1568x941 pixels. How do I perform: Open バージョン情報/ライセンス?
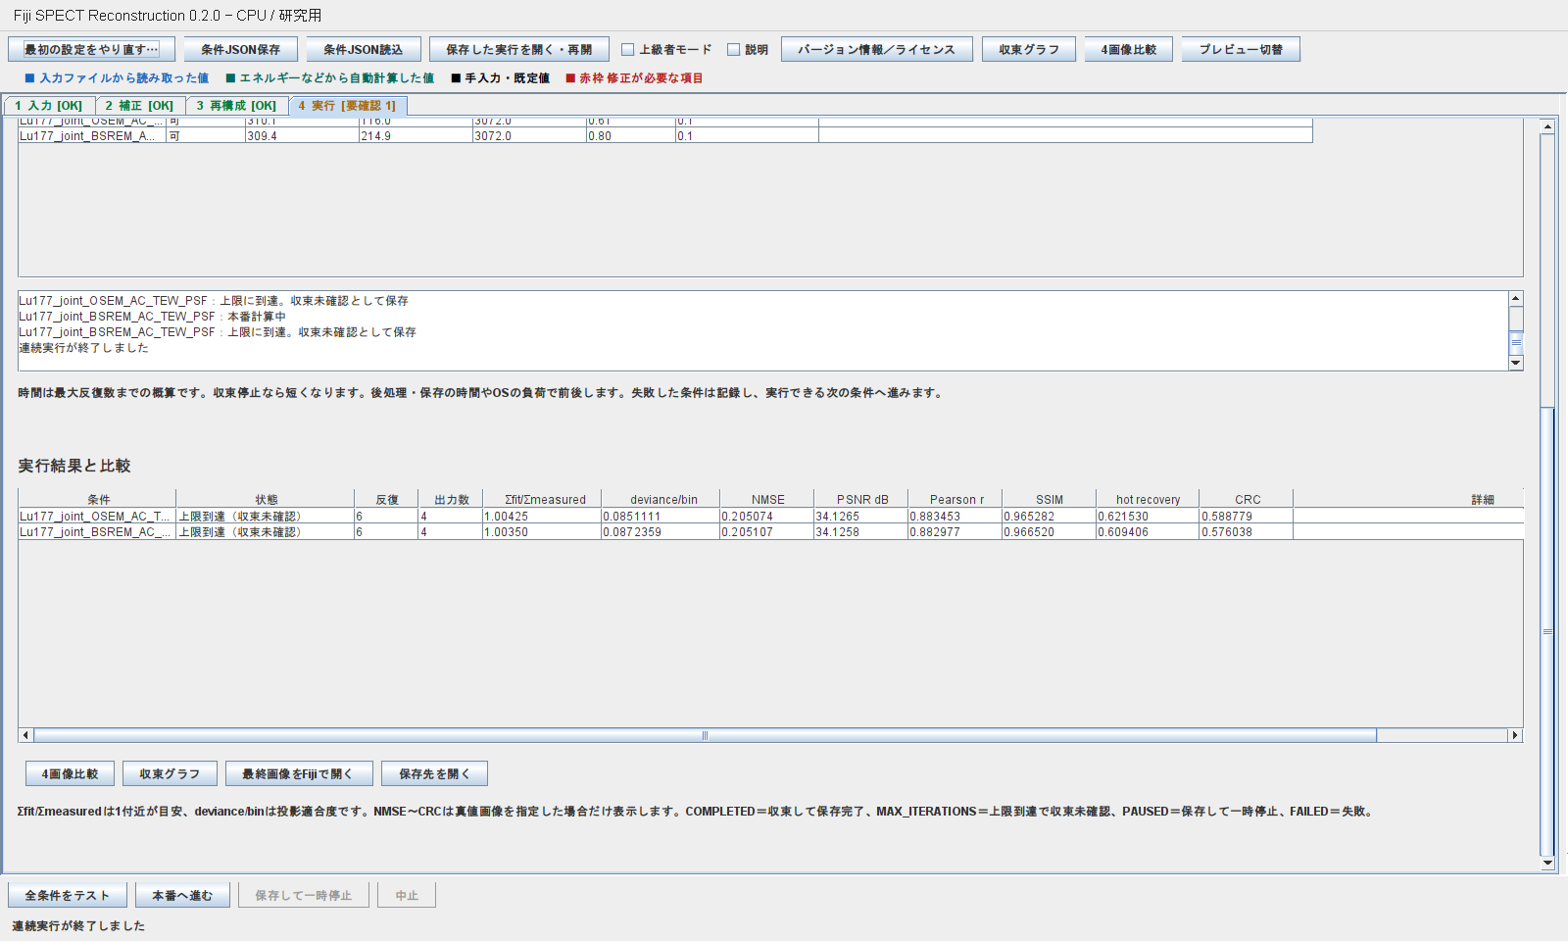coord(876,49)
